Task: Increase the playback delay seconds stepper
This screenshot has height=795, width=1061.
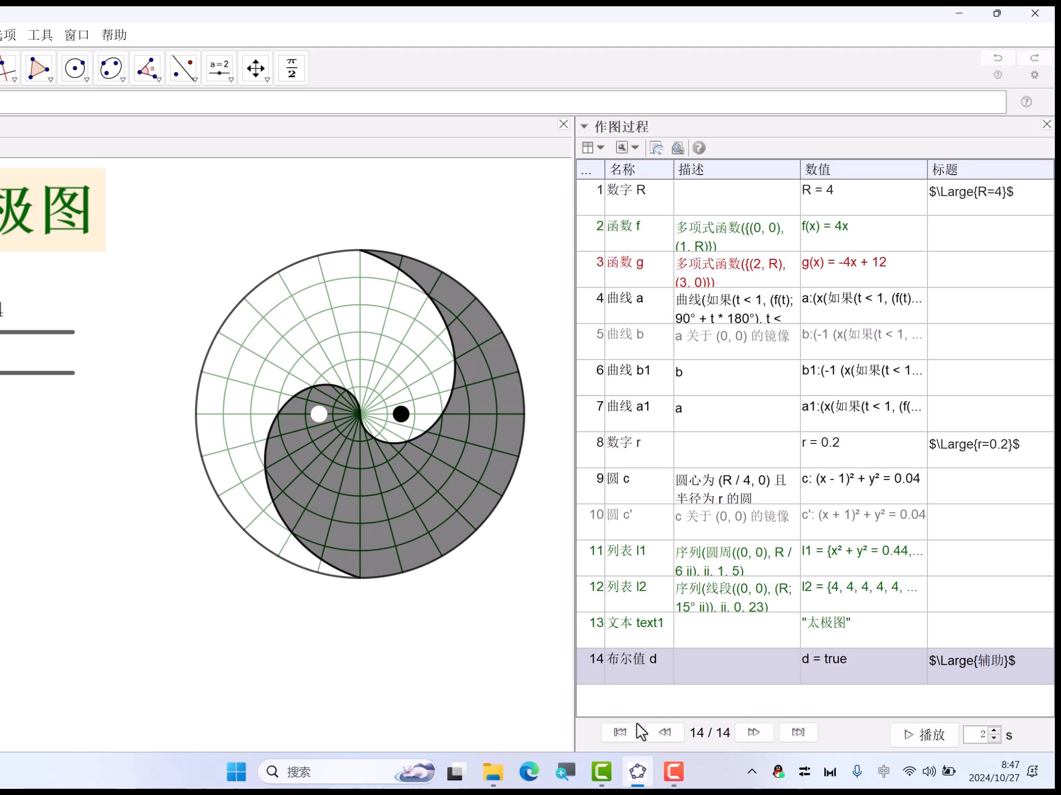Action: pyautogui.click(x=994, y=730)
